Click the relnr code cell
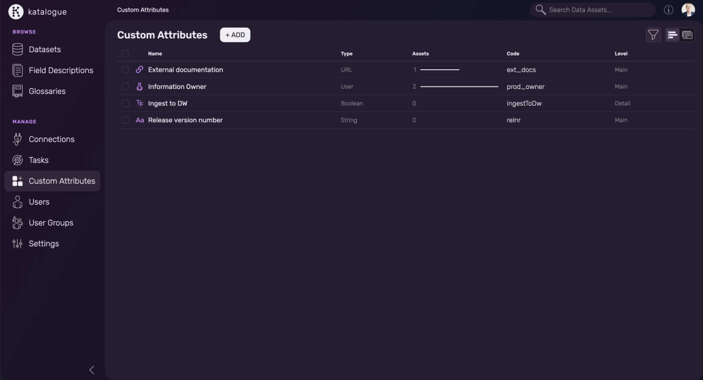Viewport: 703px width, 380px height. [514, 120]
